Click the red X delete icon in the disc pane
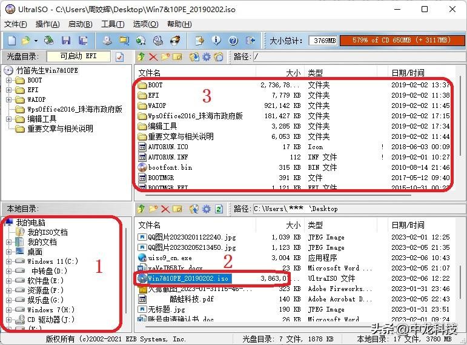467x345 pixels. 153,56
